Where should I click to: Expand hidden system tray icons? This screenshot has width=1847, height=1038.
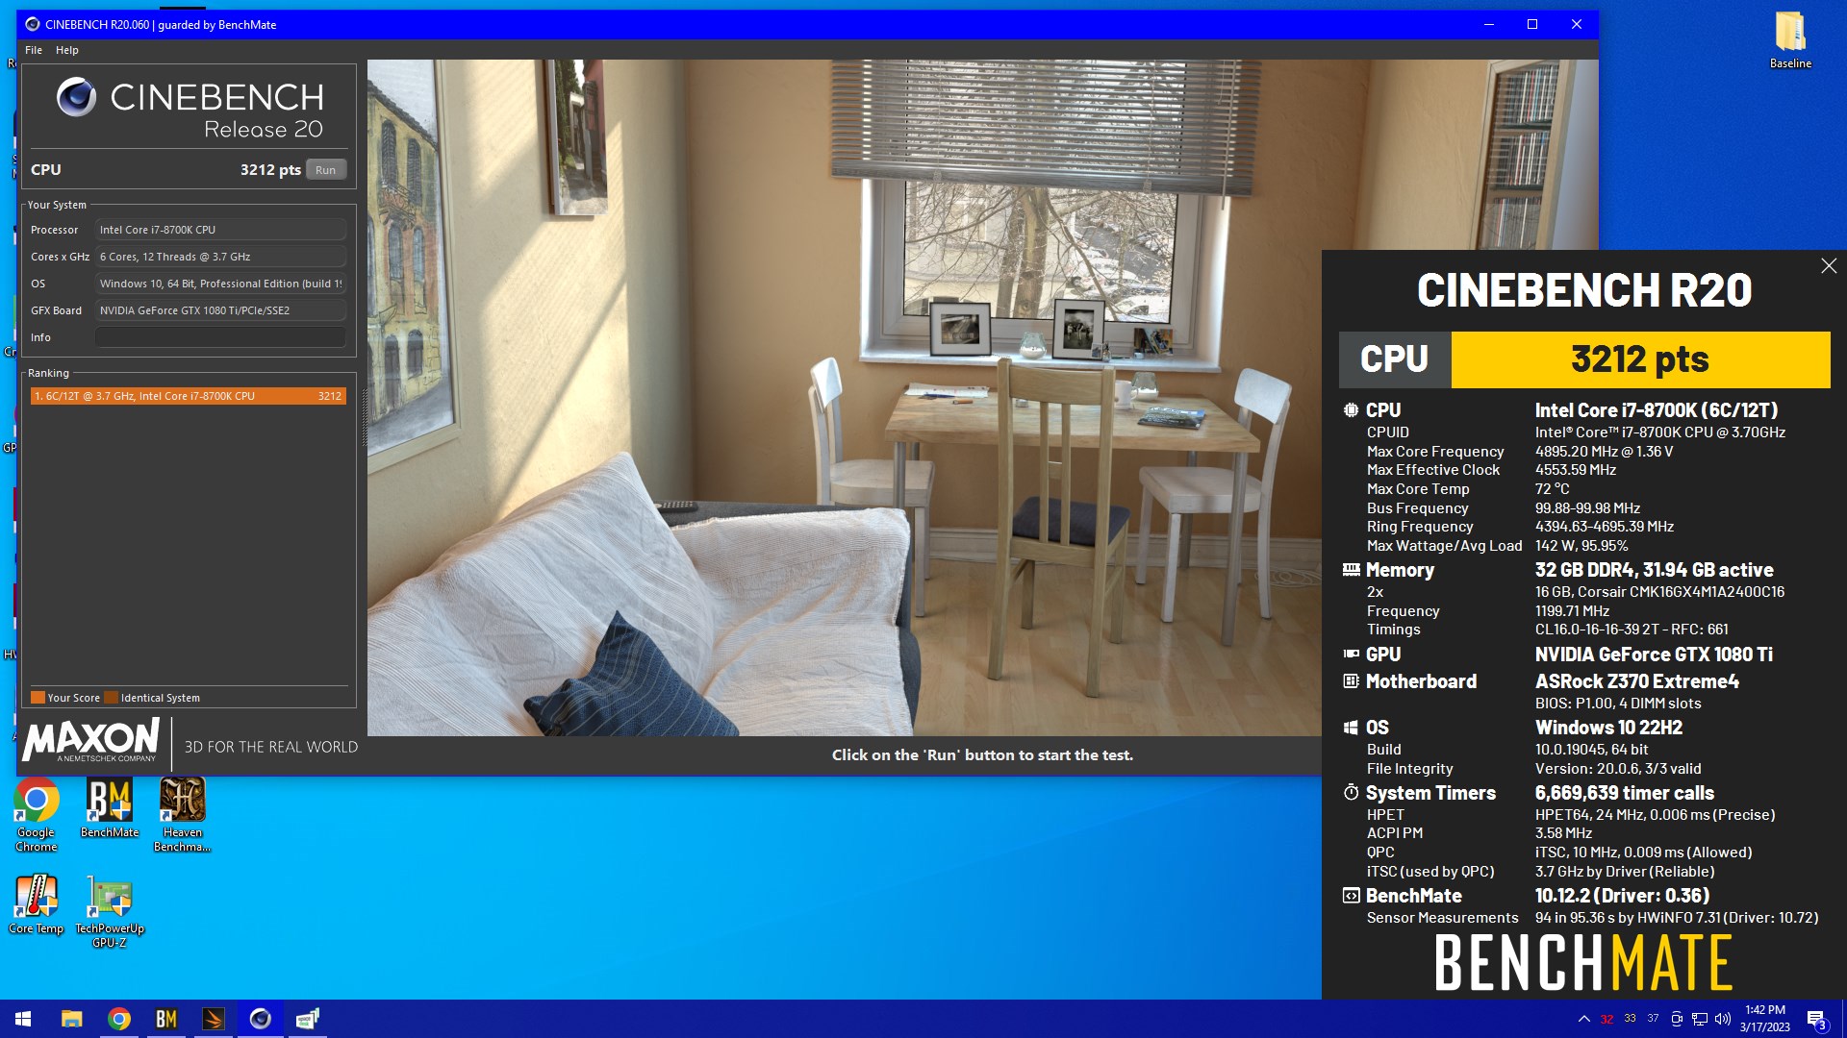[x=1583, y=1019]
